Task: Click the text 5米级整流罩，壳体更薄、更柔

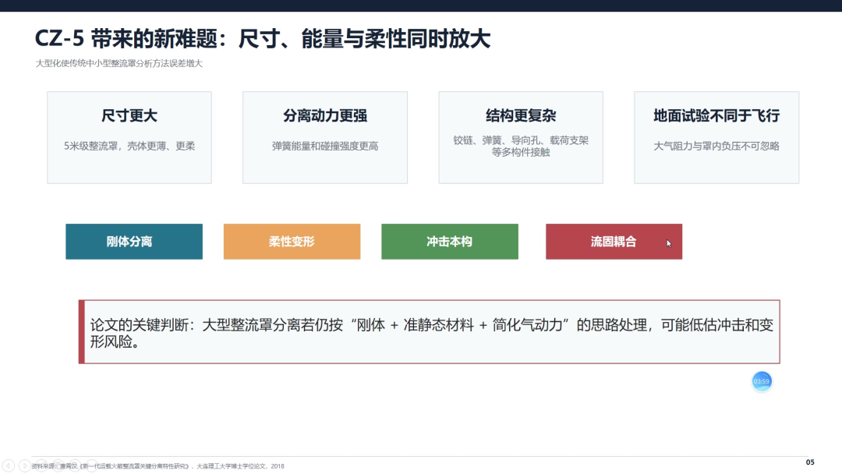Action: tap(129, 146)
